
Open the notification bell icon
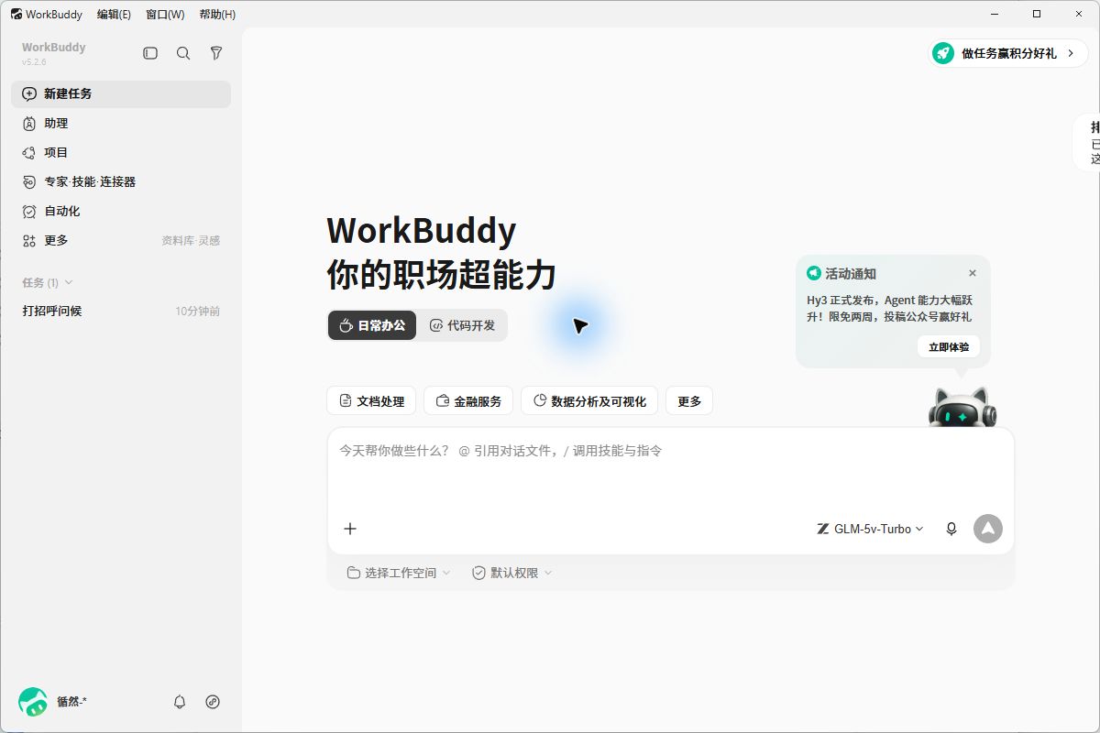point(180,702)
